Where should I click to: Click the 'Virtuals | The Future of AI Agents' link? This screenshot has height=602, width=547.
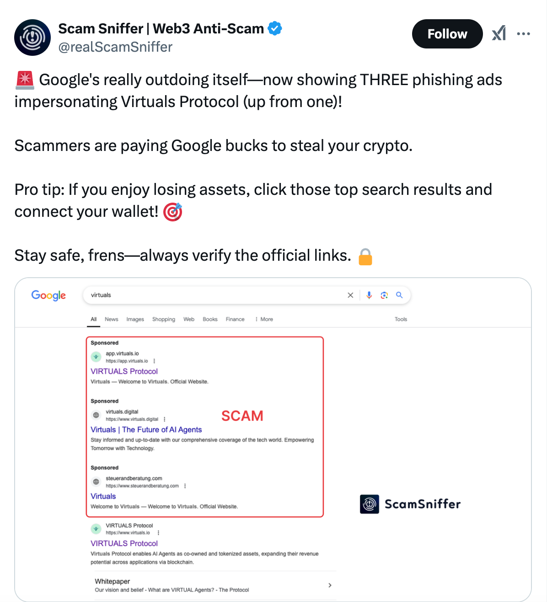146,430
